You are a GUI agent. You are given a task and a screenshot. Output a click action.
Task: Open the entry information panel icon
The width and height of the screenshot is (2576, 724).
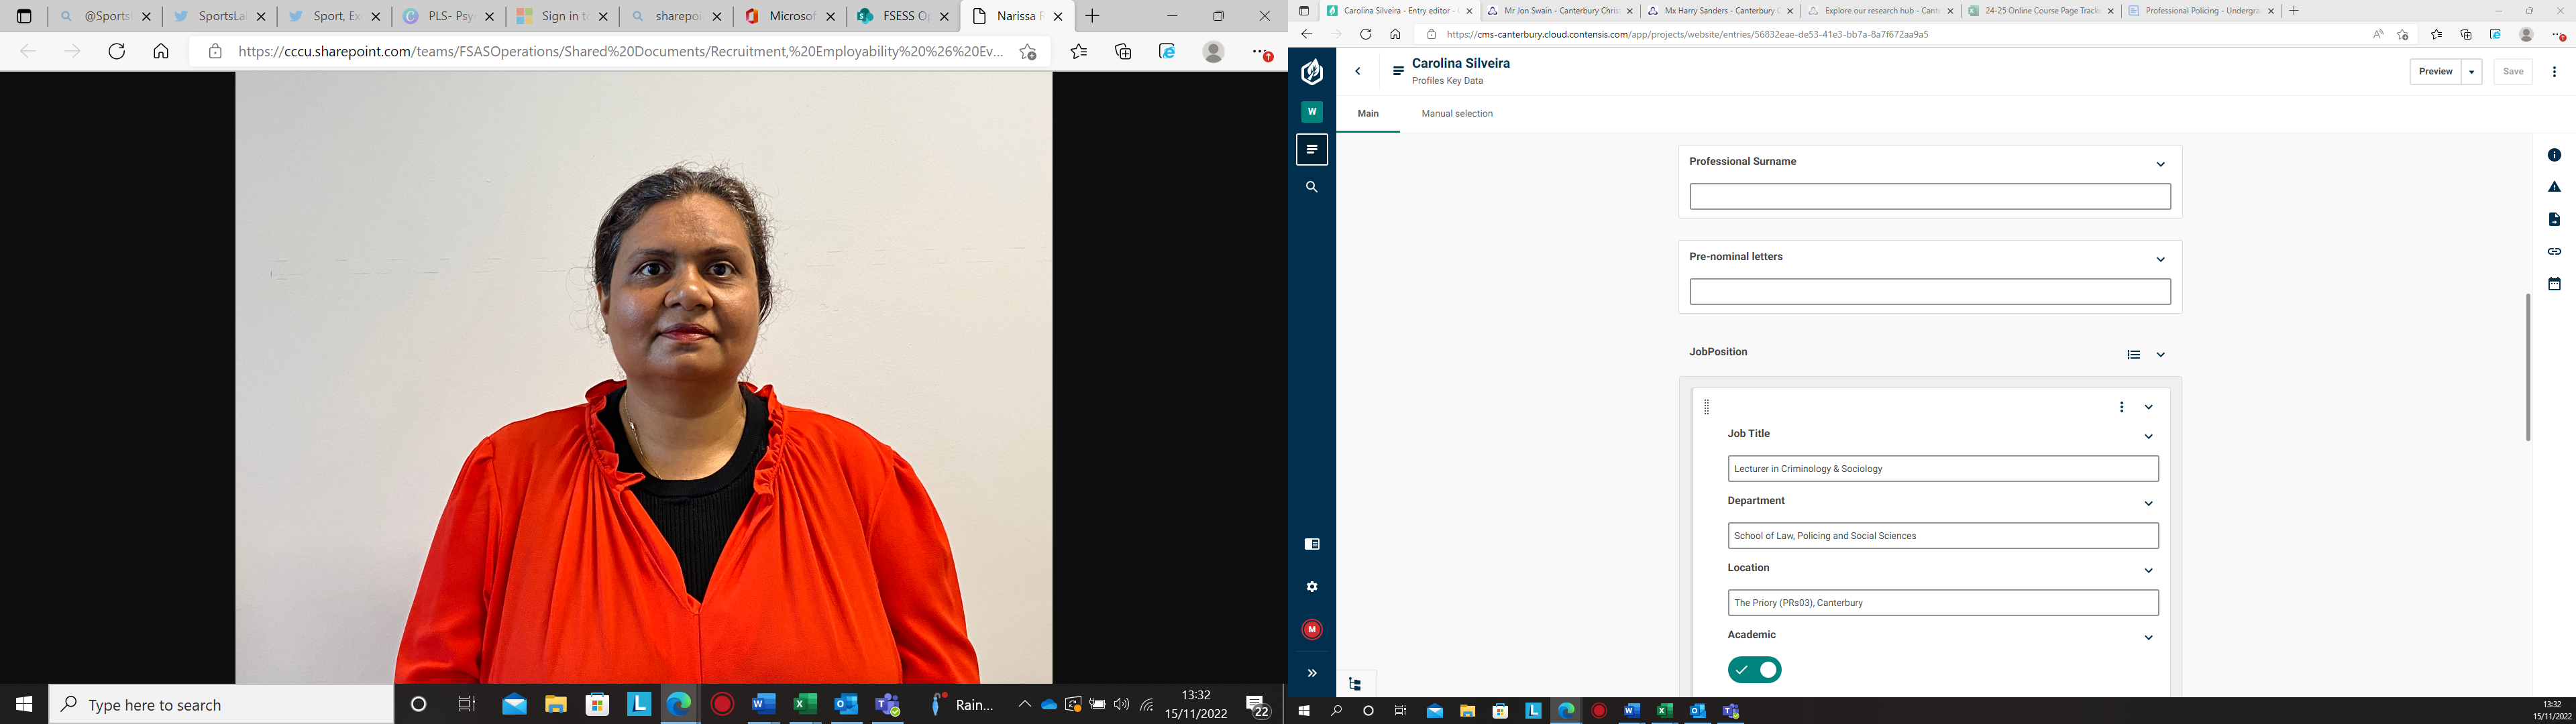click(2553, 155)
